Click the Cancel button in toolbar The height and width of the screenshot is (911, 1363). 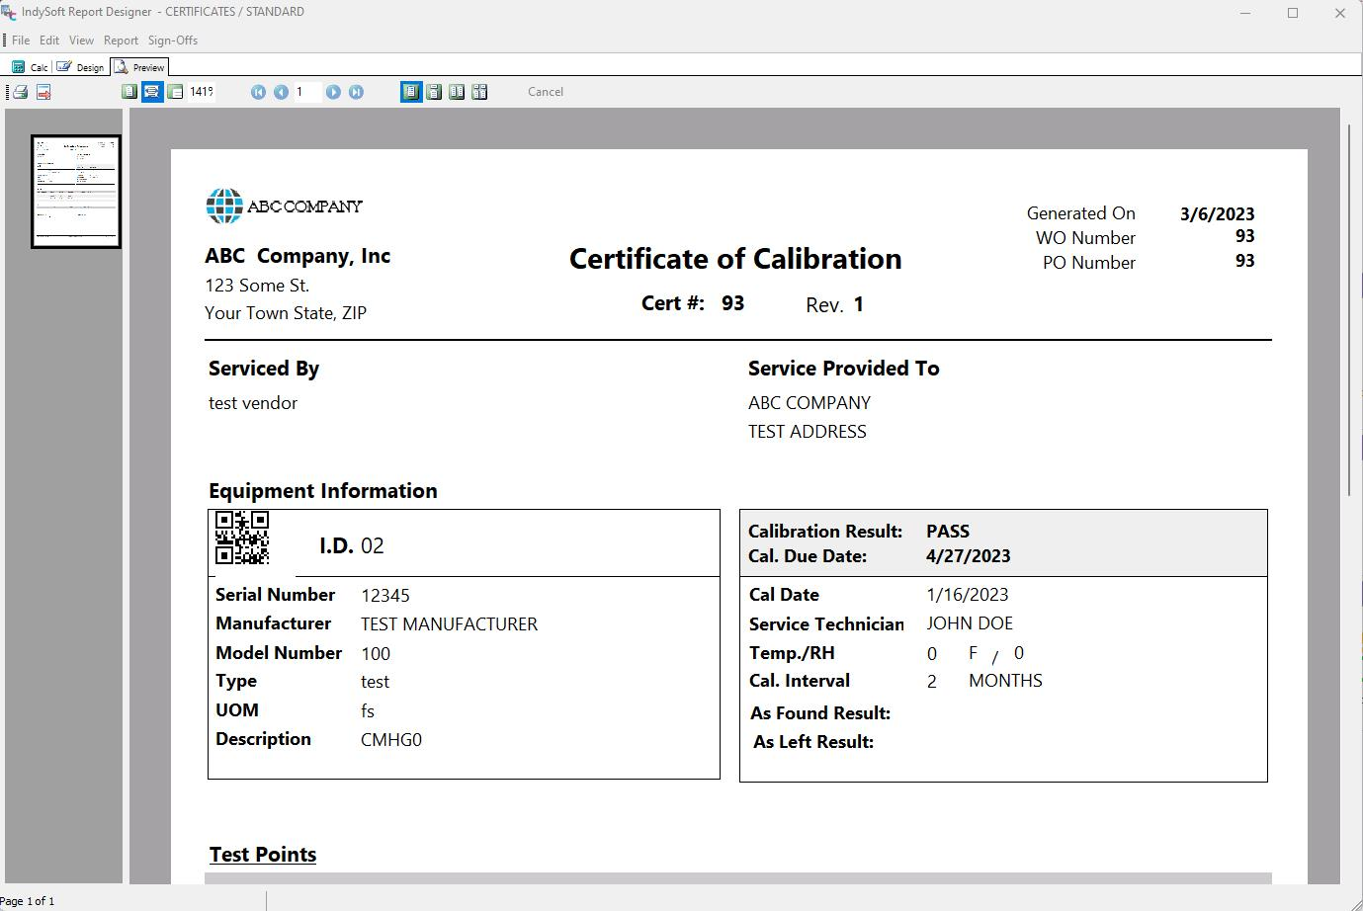click(x=546, y=92)
